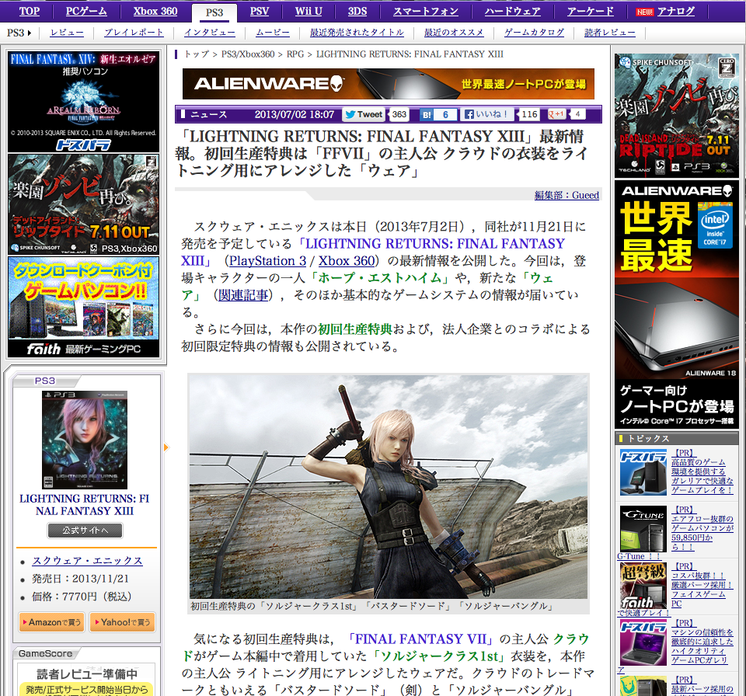Screen dimensions: 746x696
Task: Open 読者レビュー submenu link
Action: point(610,33)
